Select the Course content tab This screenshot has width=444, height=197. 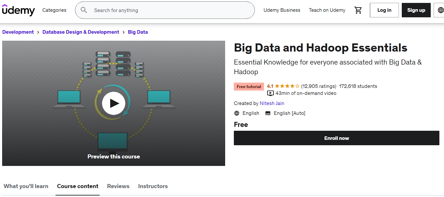(78, 186)
